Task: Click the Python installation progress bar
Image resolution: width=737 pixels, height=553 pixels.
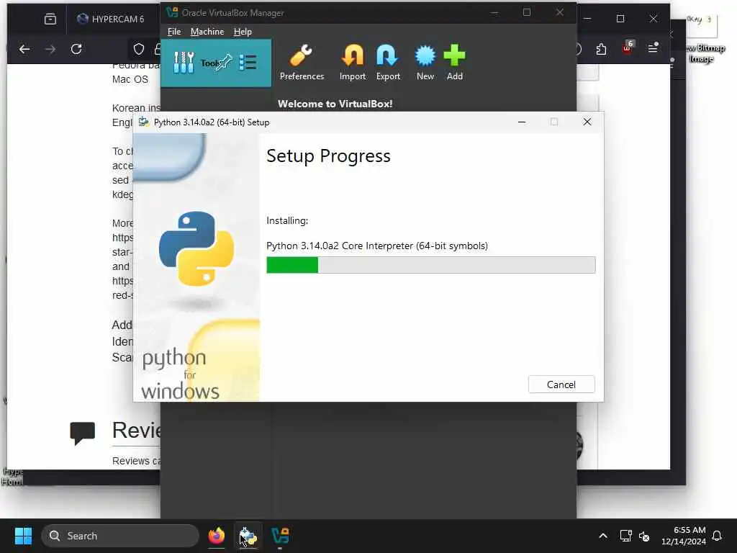Action: tap(430, 265)
